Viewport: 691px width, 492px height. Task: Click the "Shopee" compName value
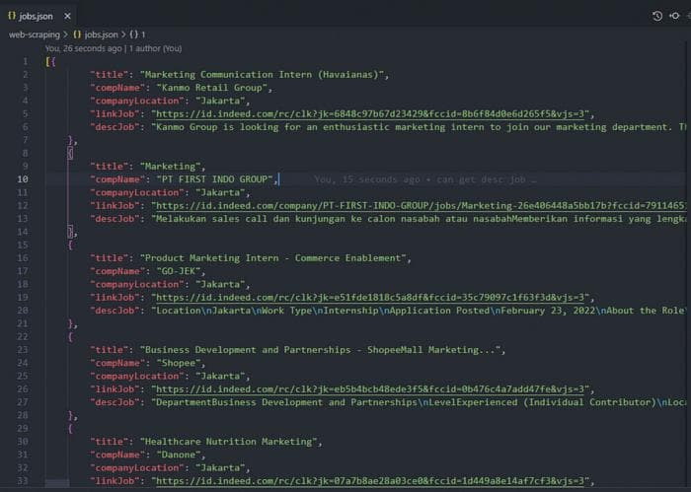click(x=179, y=363)
